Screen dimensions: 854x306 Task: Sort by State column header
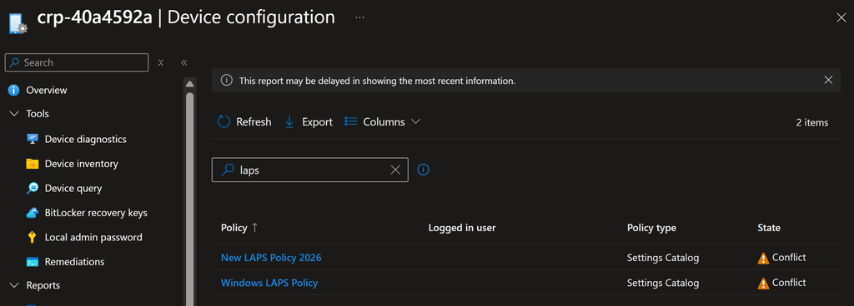point(768,228)
